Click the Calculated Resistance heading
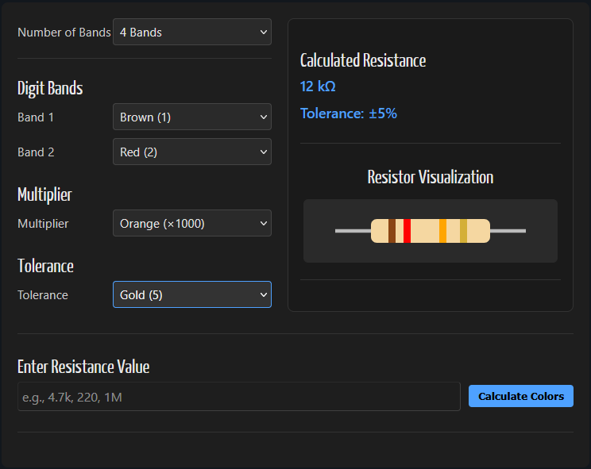 363,60
